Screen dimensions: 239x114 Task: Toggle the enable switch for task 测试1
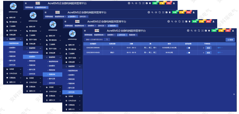coord(188,53)
